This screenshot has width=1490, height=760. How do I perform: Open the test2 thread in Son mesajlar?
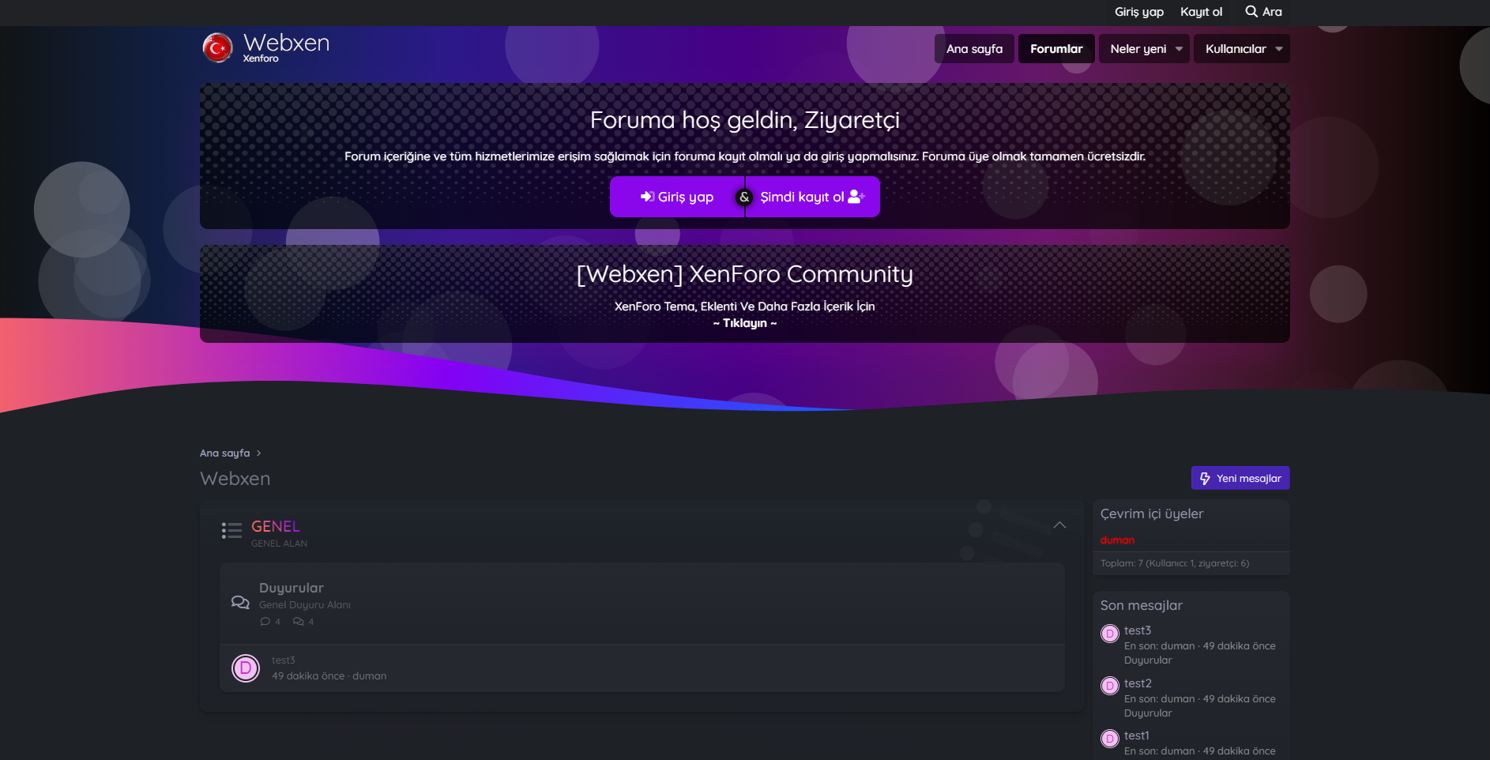point(1138,683)
